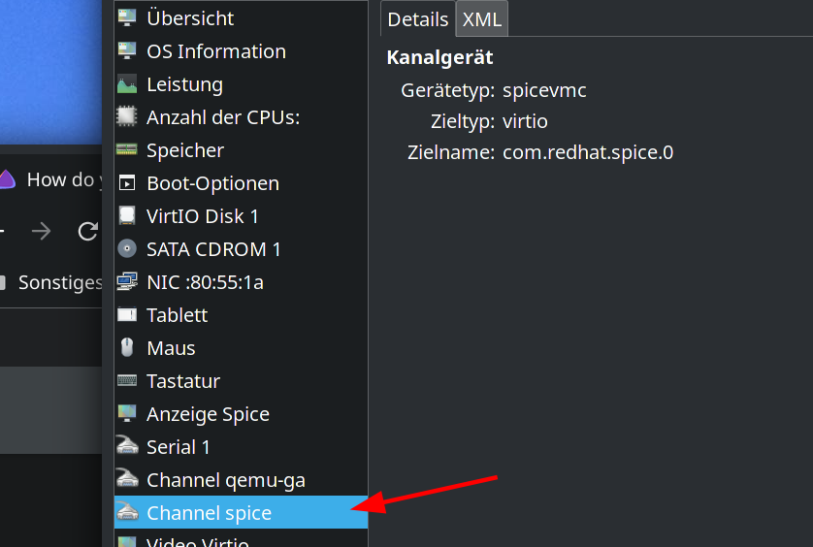Select the Channel qemu-ga entry

(x=225, y=480)
